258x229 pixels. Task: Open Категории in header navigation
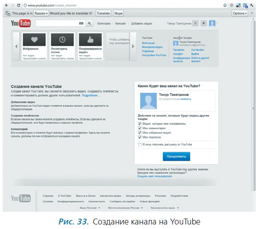coord(104,24)
